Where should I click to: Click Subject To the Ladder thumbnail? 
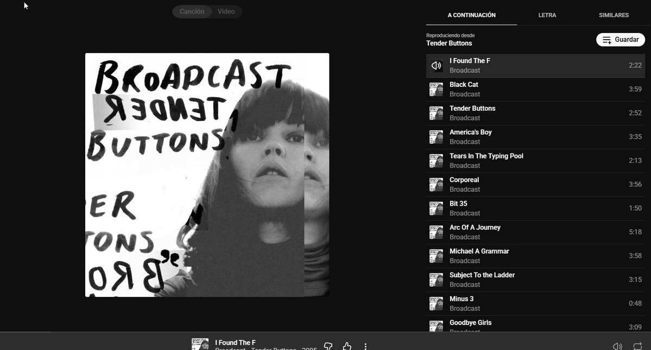436,280
